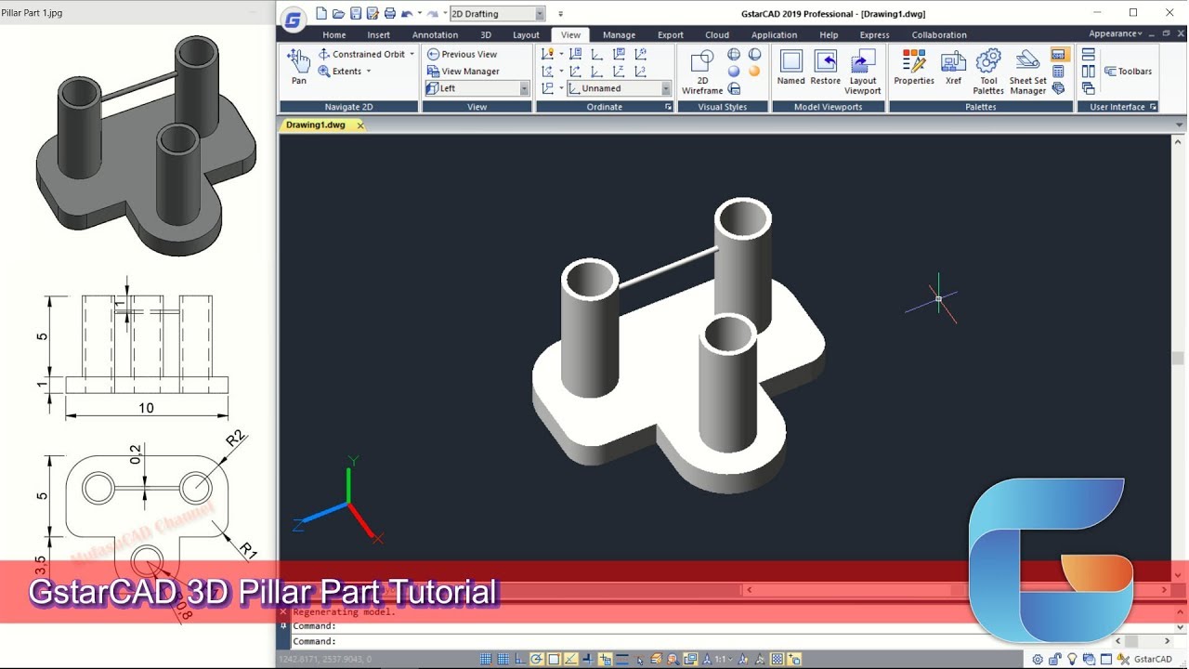Toggle the highlighted command line palette icon
The height and width of the screenshot is (669, 1189).
click(1059, 55)
